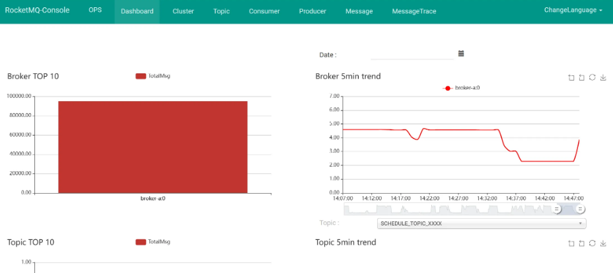Image resolution: width=613 pixels, height=273 pixels.
Task: Open the calendar date picker icon
Action: [461, 54]
